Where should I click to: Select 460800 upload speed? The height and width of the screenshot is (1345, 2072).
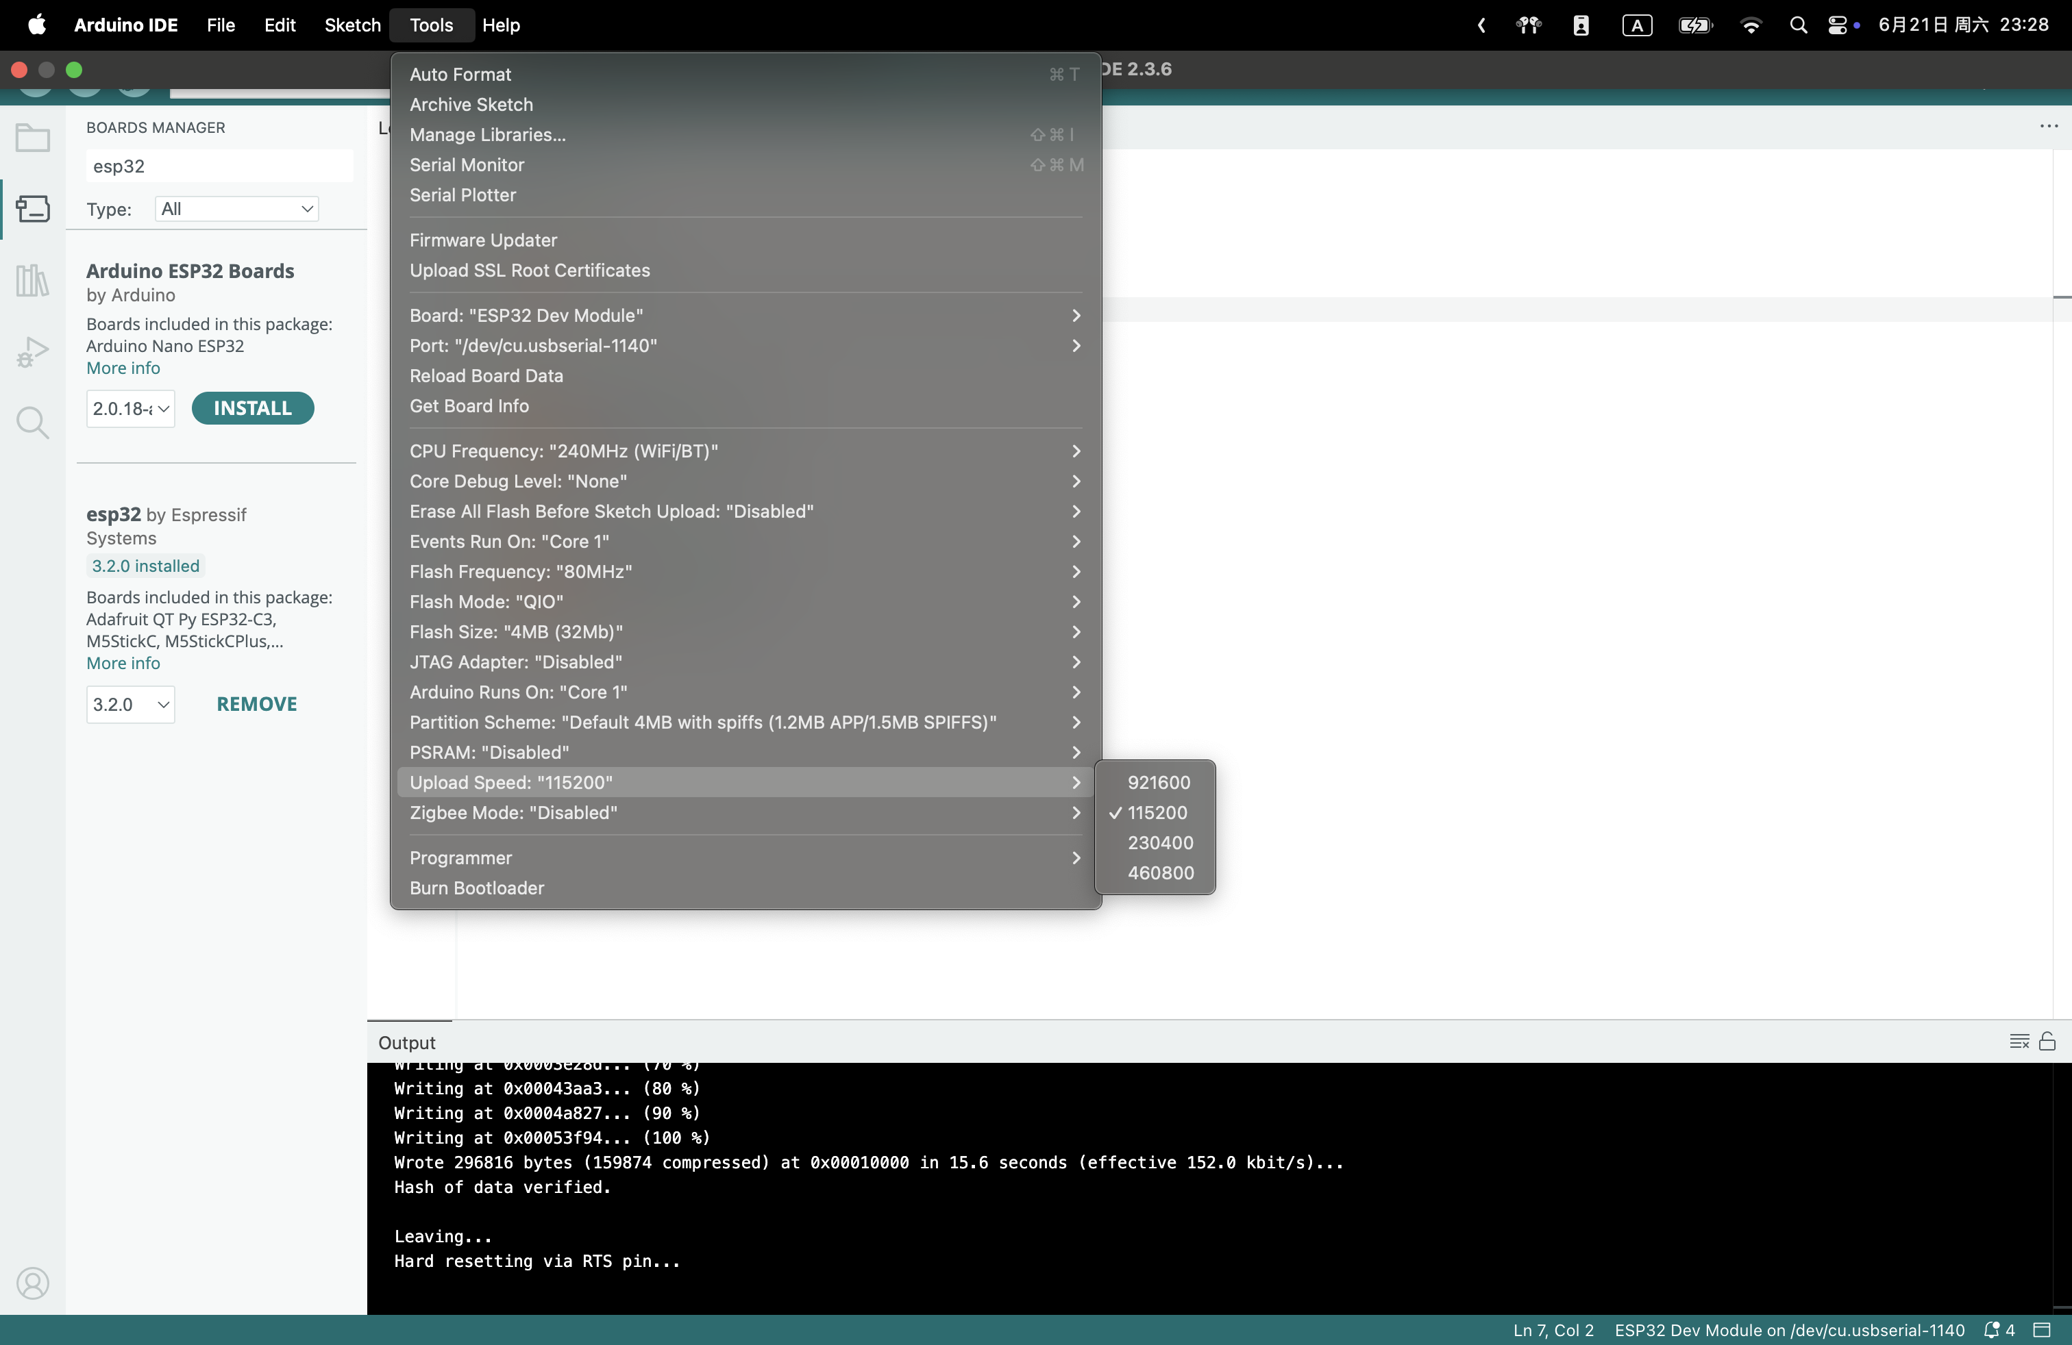click(1155, 872)
